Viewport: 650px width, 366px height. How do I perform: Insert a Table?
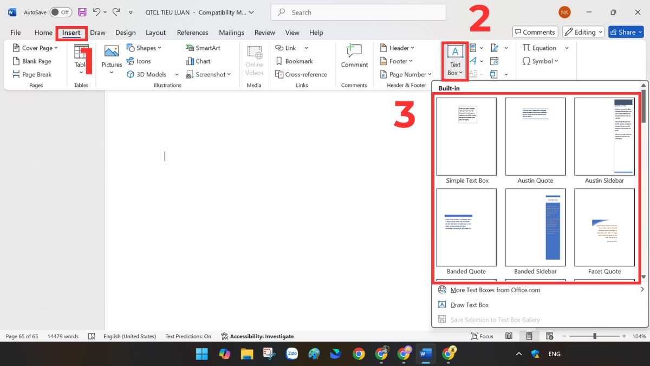81,60
